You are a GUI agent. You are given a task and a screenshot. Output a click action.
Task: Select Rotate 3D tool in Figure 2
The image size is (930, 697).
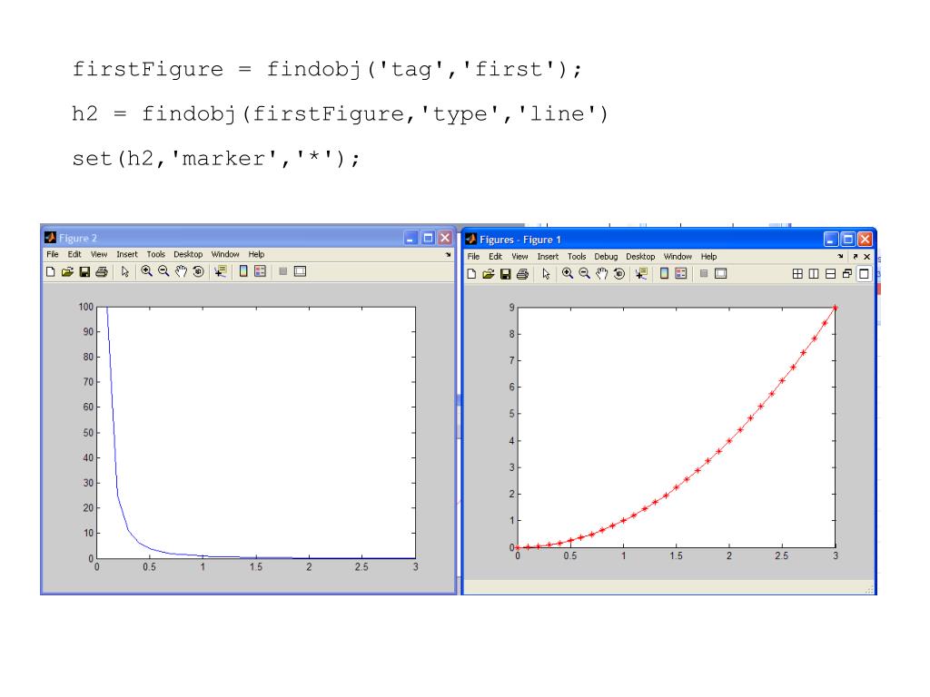click(198, 271)
